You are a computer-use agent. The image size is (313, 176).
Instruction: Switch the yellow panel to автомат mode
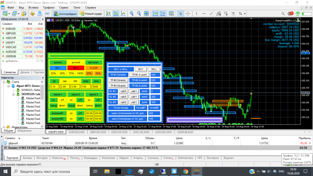tap(93, 62)
